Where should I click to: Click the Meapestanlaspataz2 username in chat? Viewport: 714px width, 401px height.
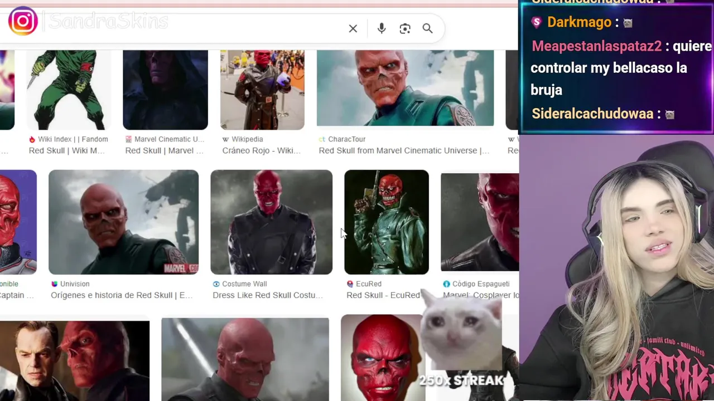click(597, 46)
